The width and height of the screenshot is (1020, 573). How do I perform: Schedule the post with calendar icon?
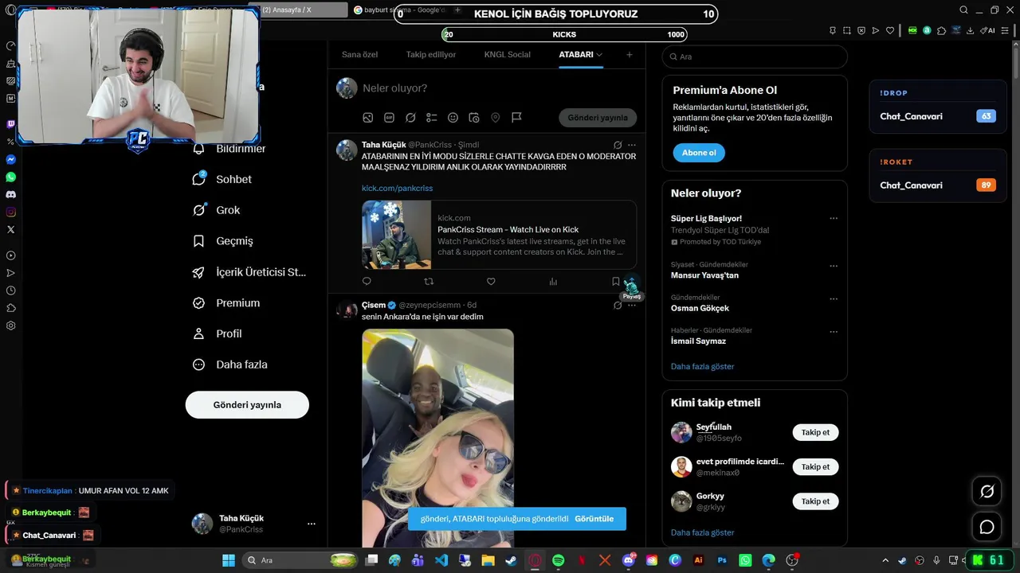(474, 118)
